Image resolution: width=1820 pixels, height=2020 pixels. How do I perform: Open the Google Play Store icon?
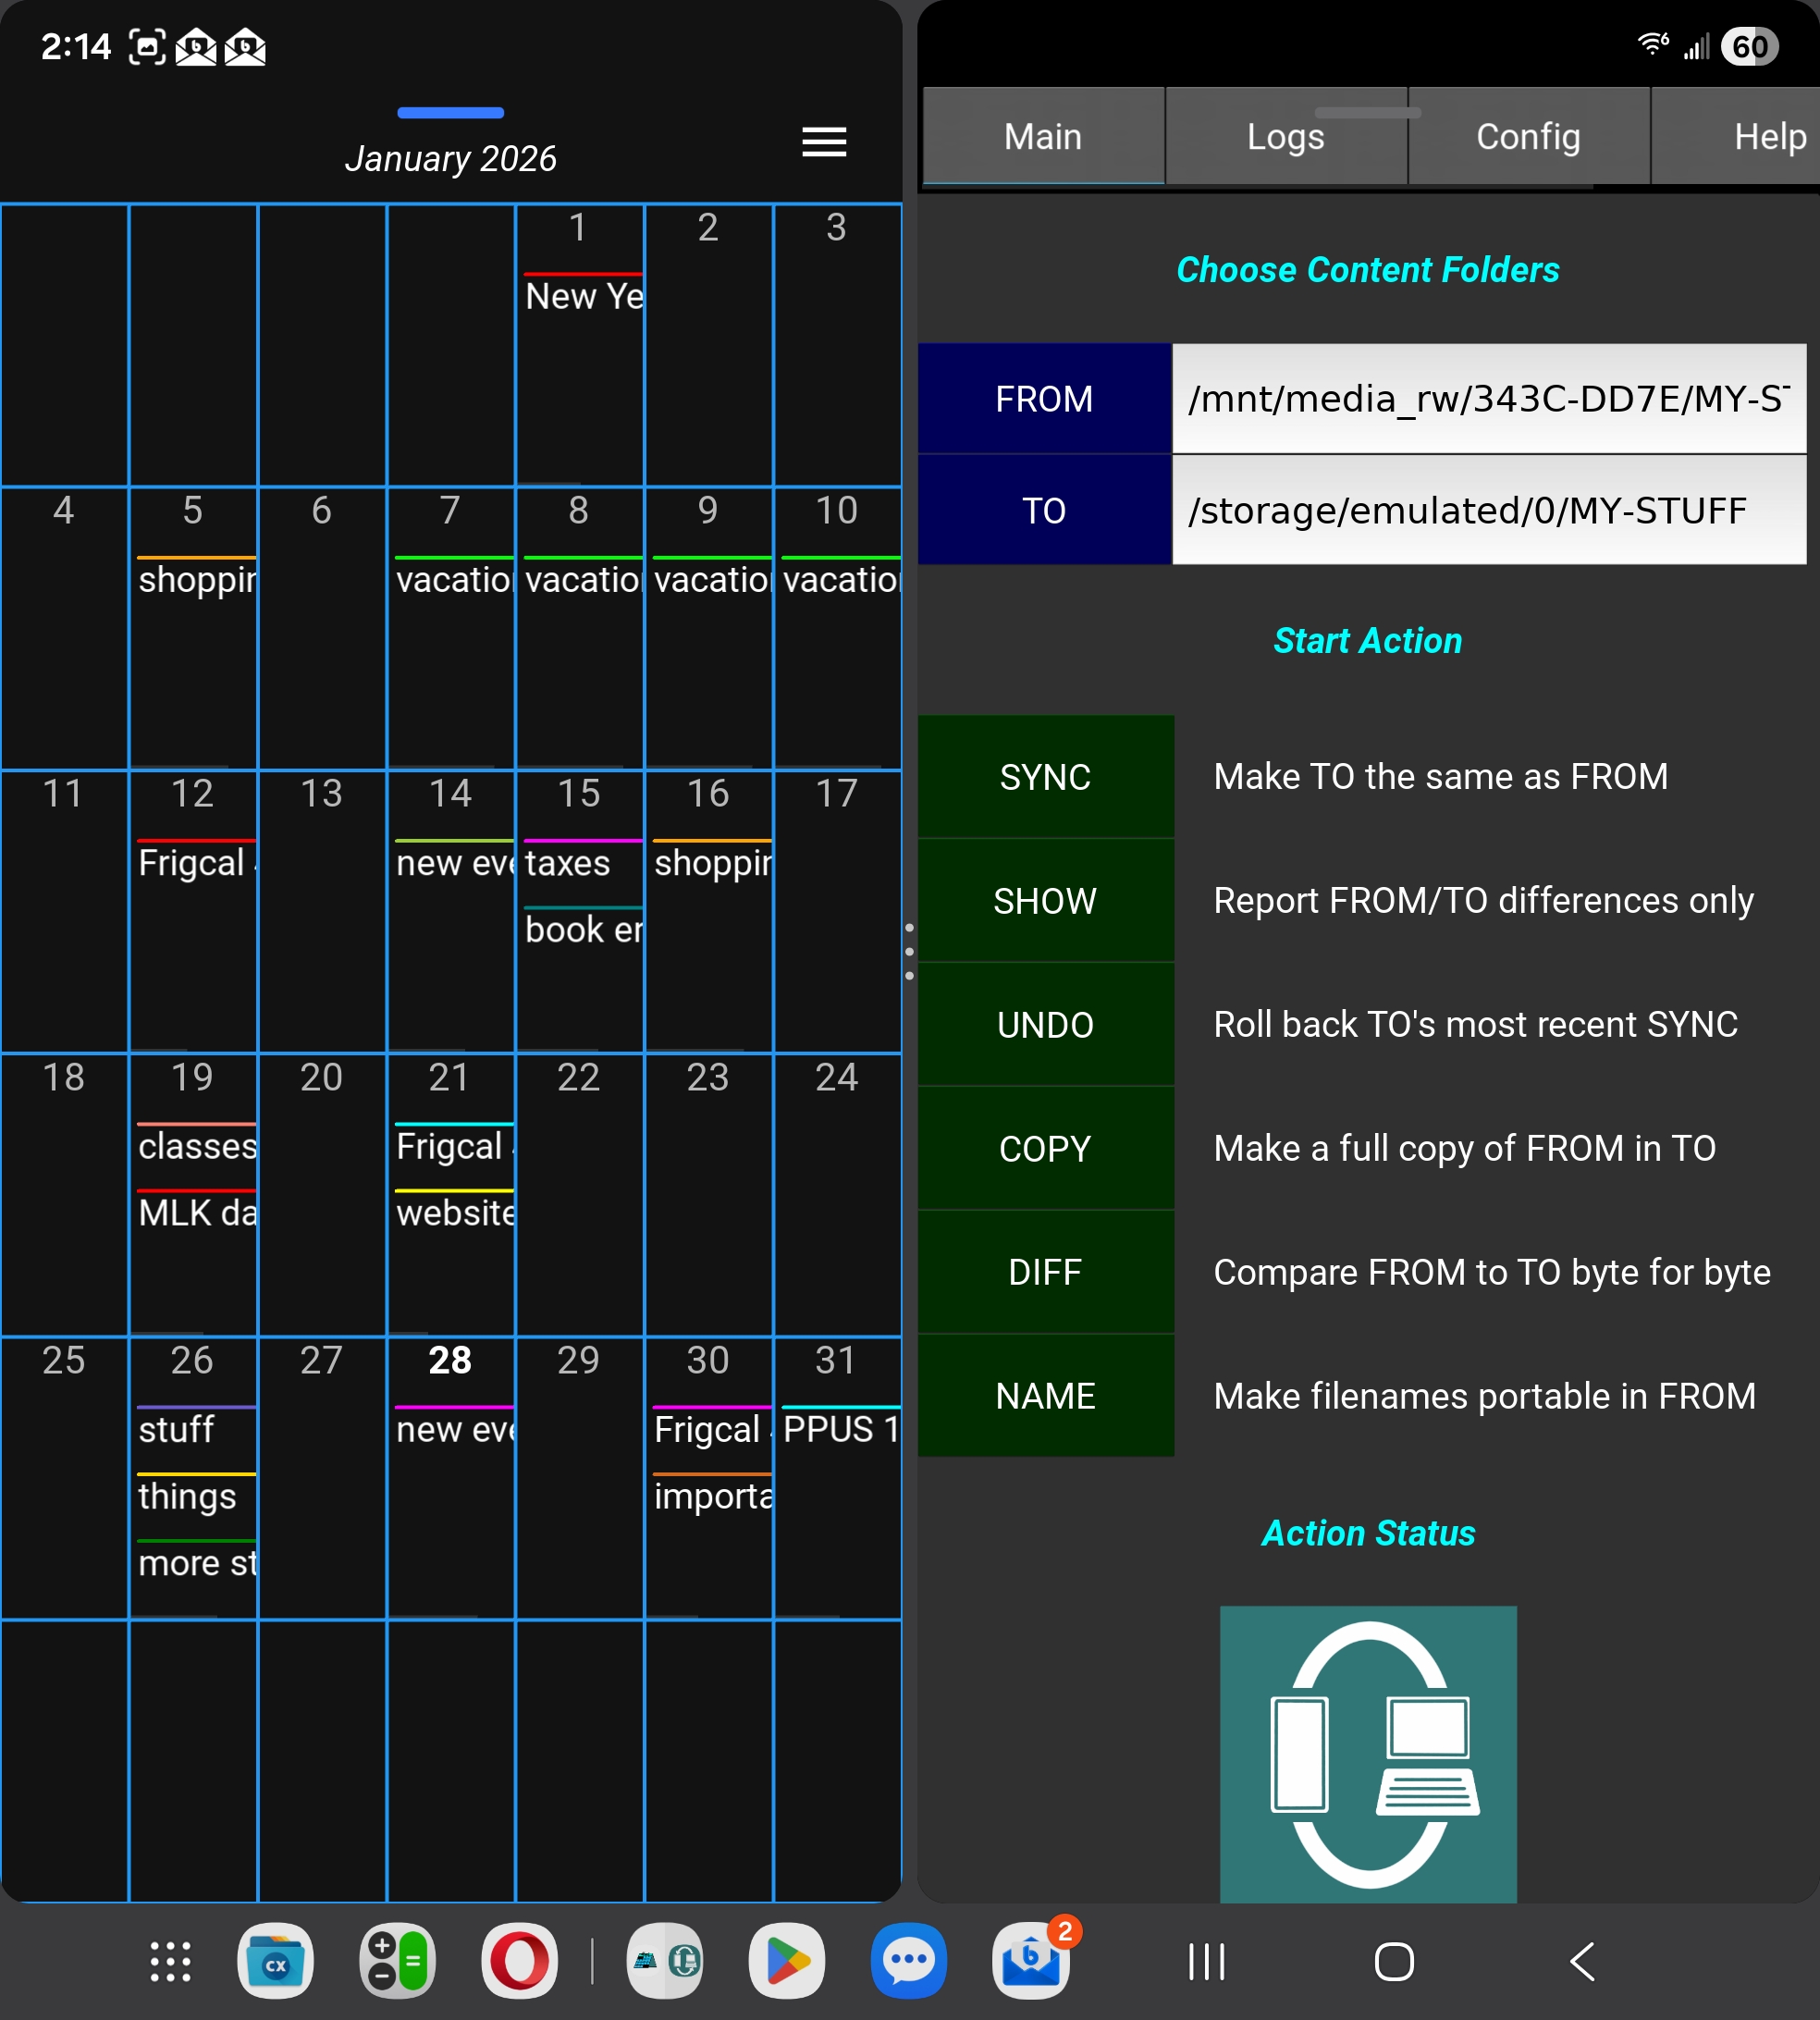(787, 1961)
